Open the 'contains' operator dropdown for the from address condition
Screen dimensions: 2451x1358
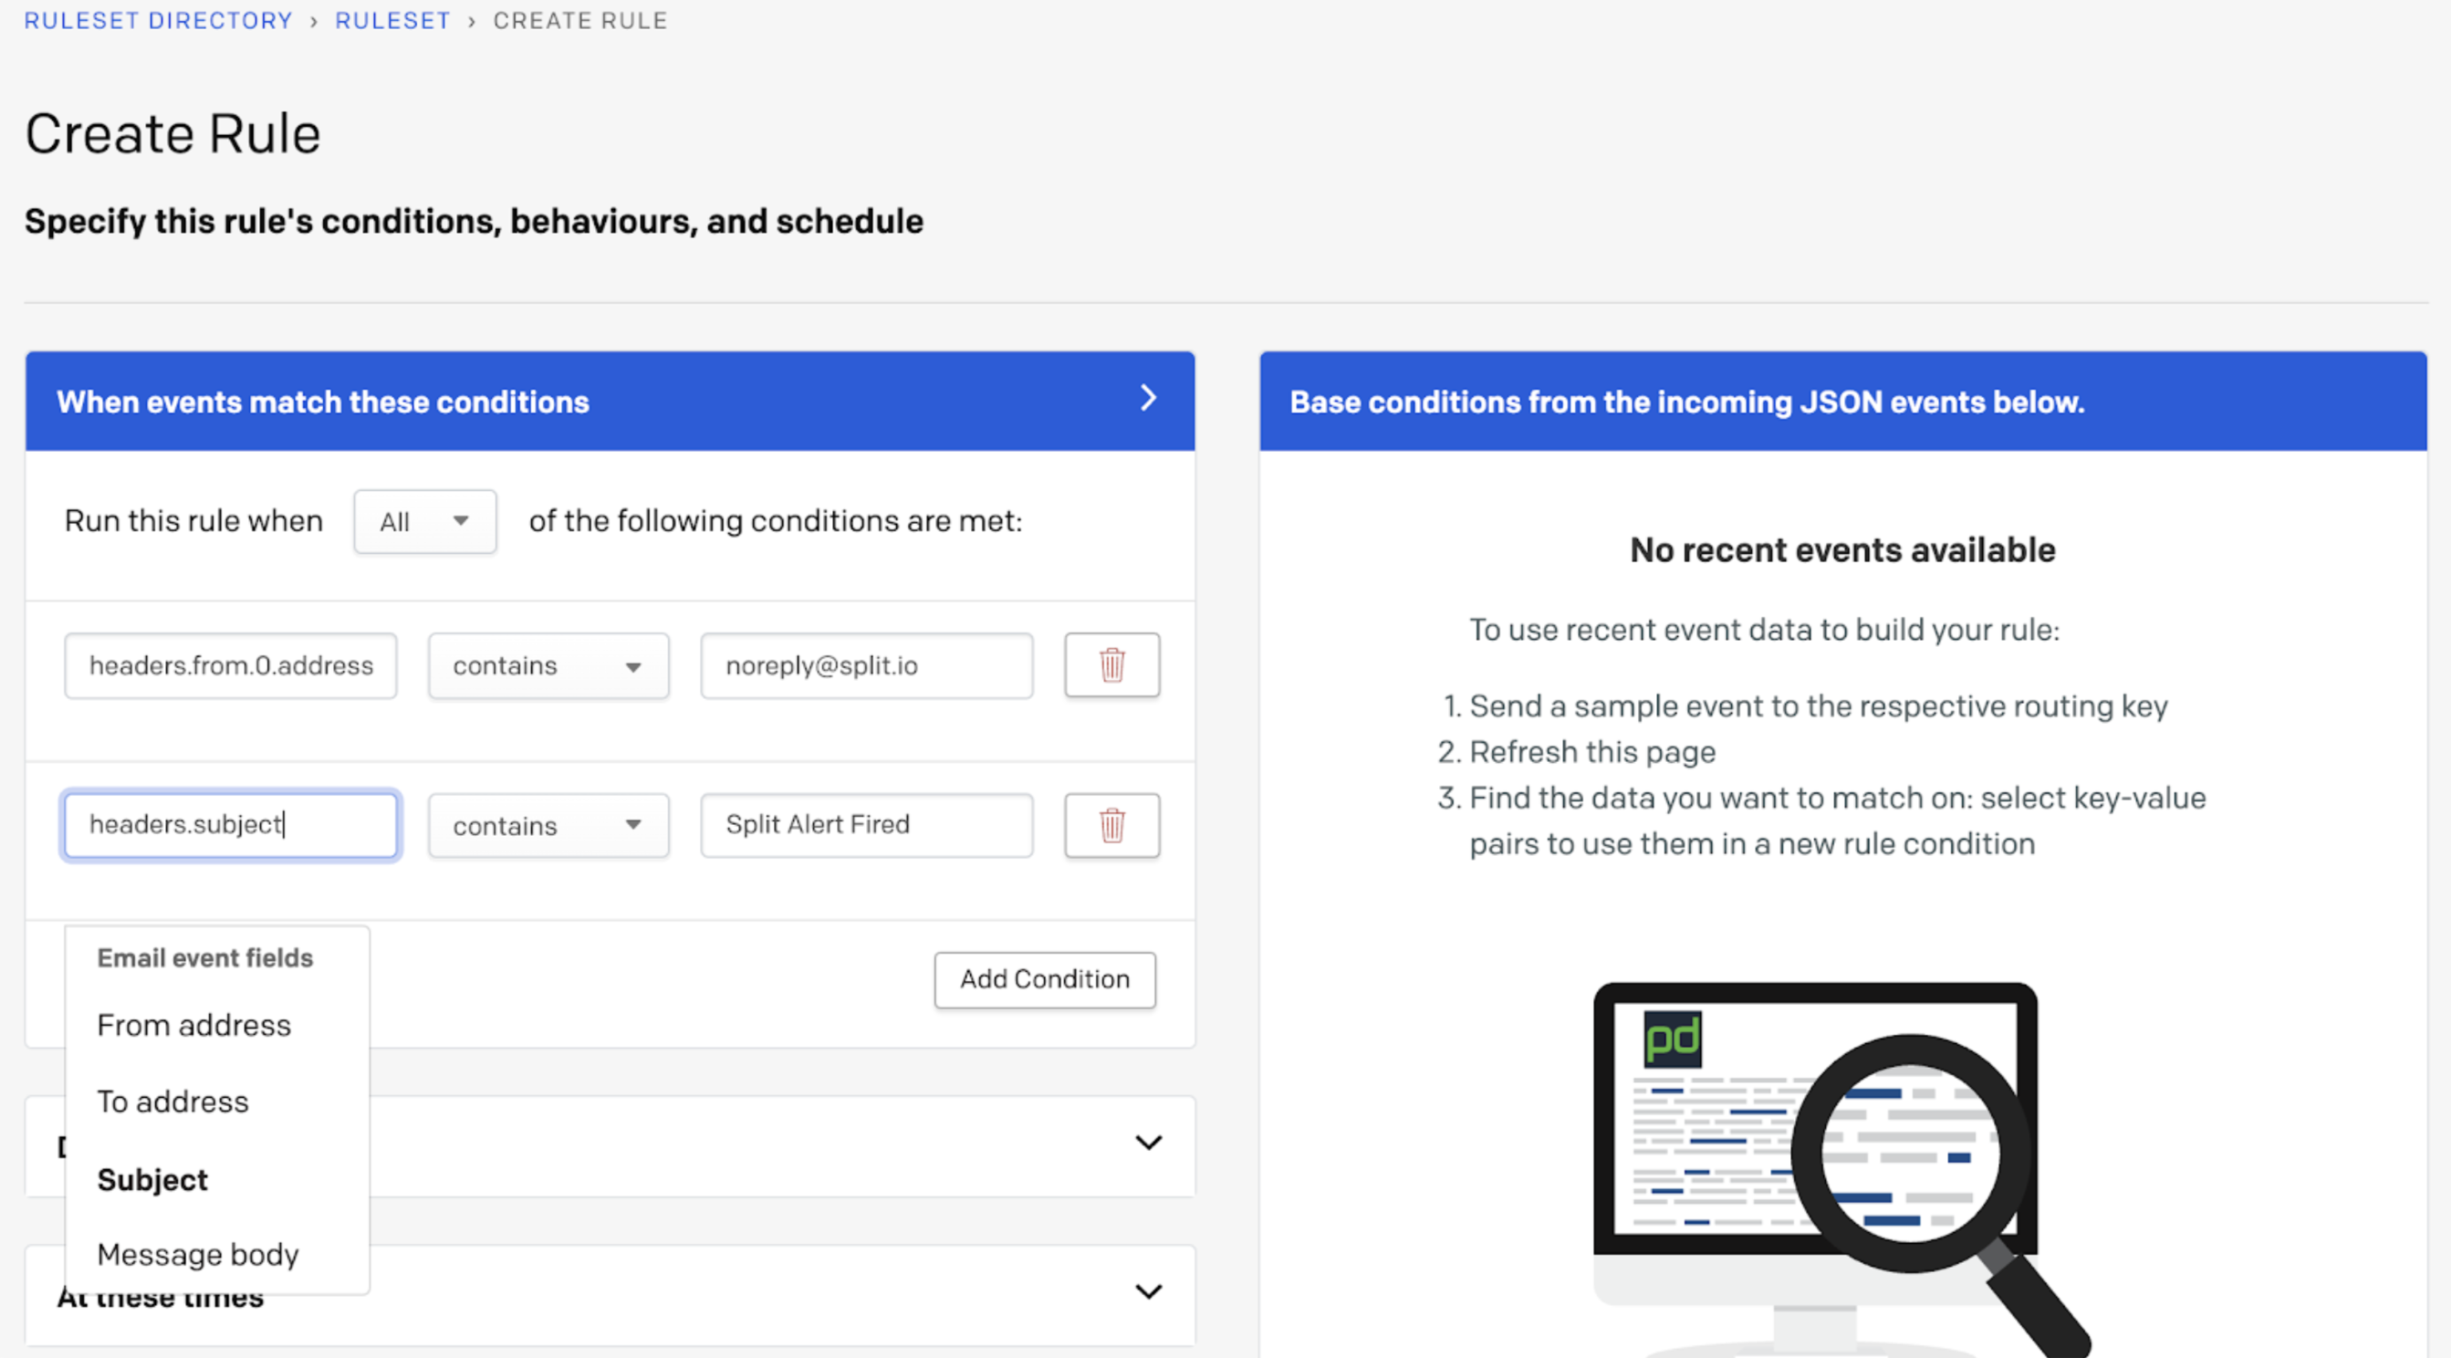pyautogui.click(x=548, y=666)
